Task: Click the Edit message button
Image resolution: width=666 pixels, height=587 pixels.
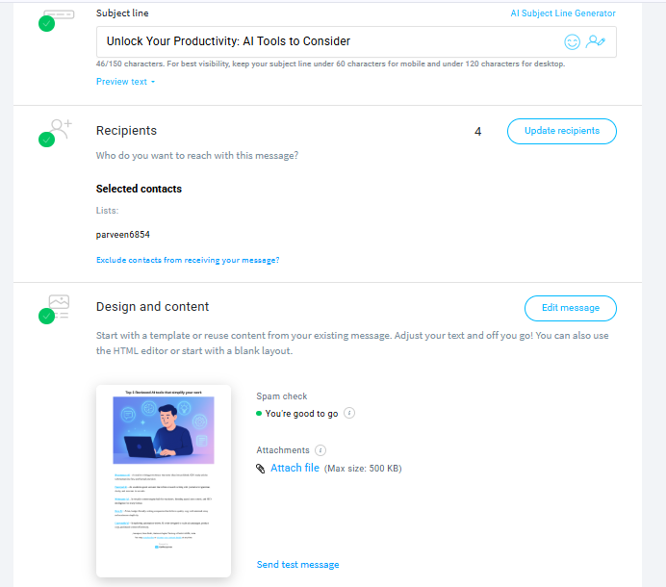Action: (570, 308)
